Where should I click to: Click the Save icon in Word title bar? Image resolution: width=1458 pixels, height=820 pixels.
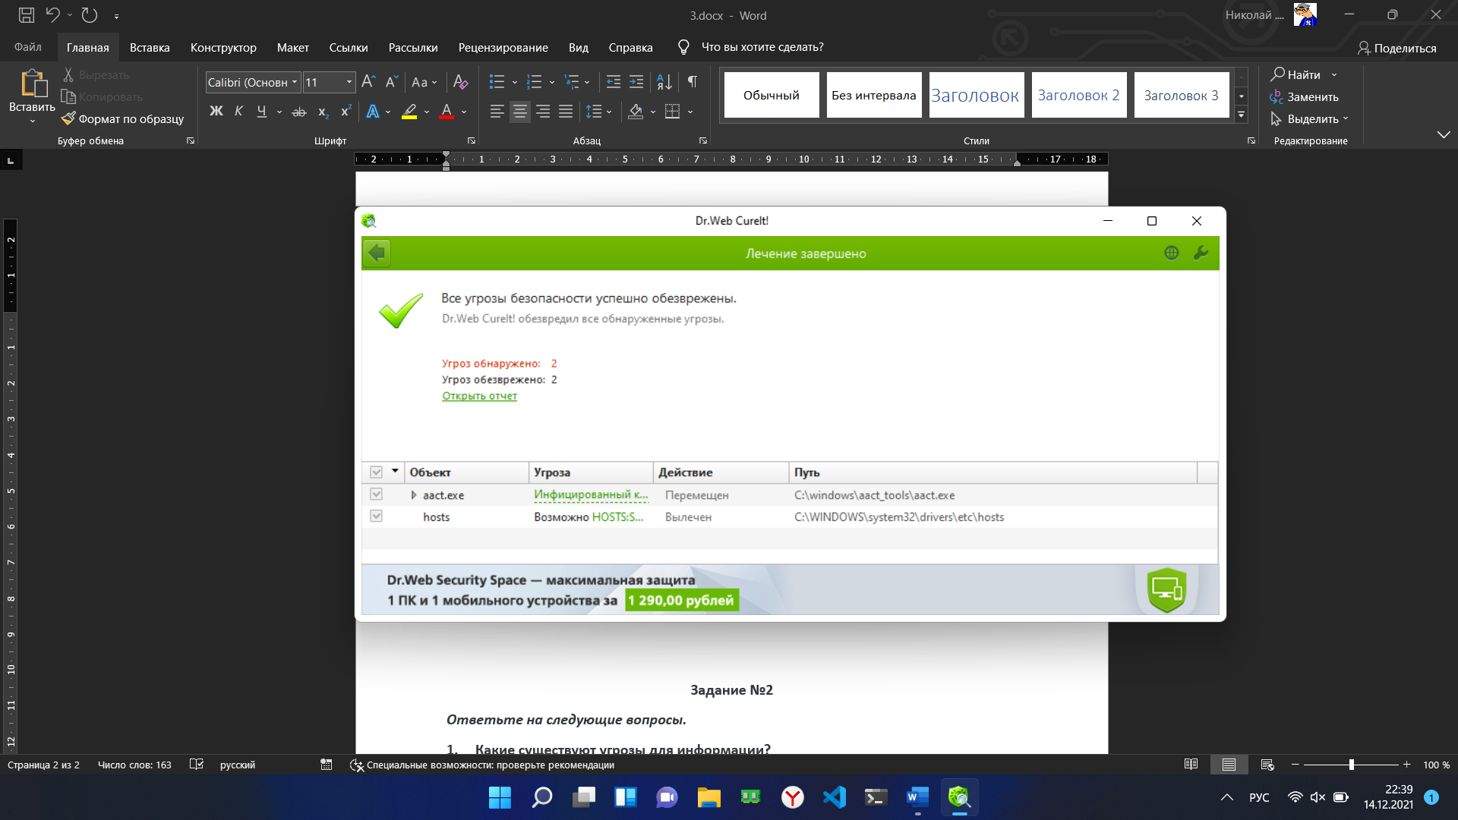[27, 14]
